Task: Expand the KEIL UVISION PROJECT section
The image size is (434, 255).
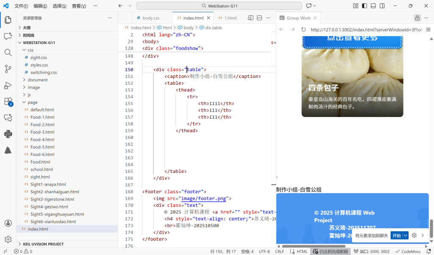Action: tap(43, 244)
